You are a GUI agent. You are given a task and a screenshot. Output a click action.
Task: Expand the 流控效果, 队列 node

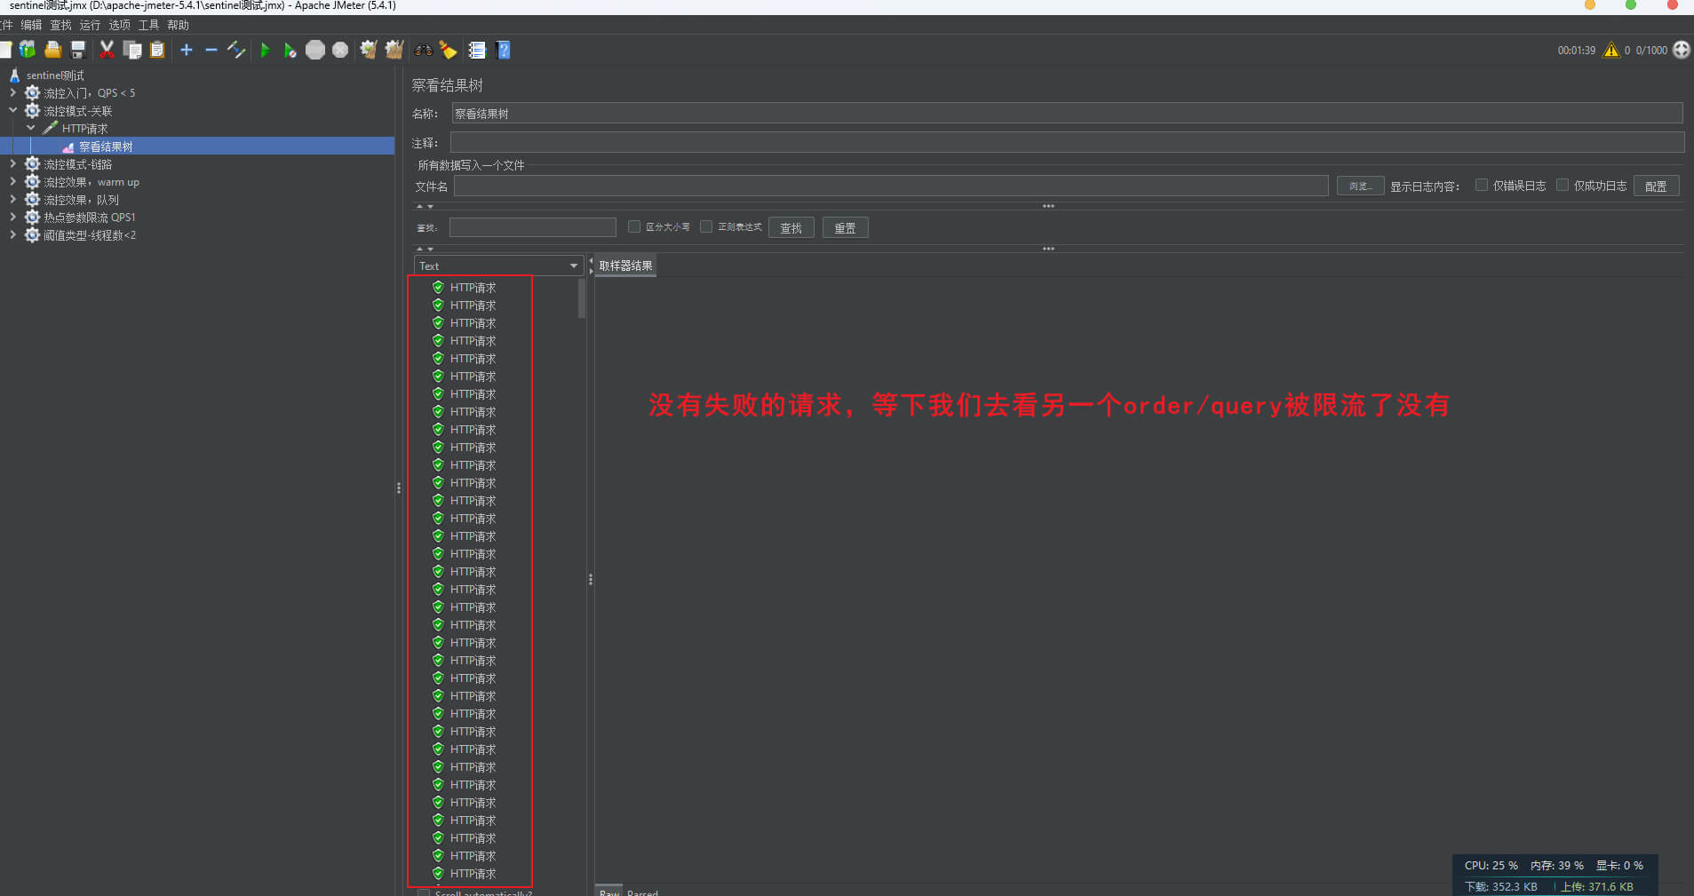pos(12,199)
